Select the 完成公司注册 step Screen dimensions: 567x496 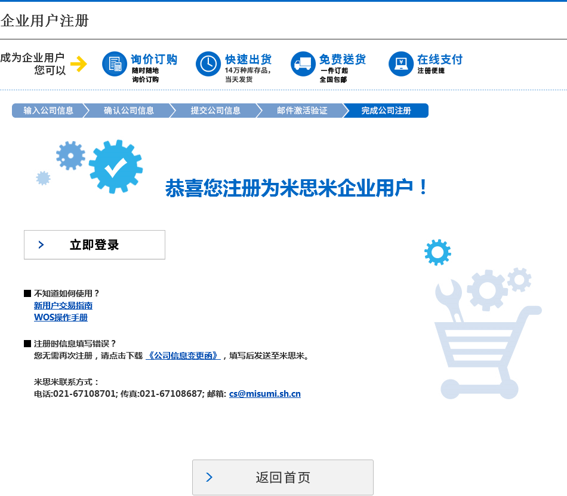[386, 111]
